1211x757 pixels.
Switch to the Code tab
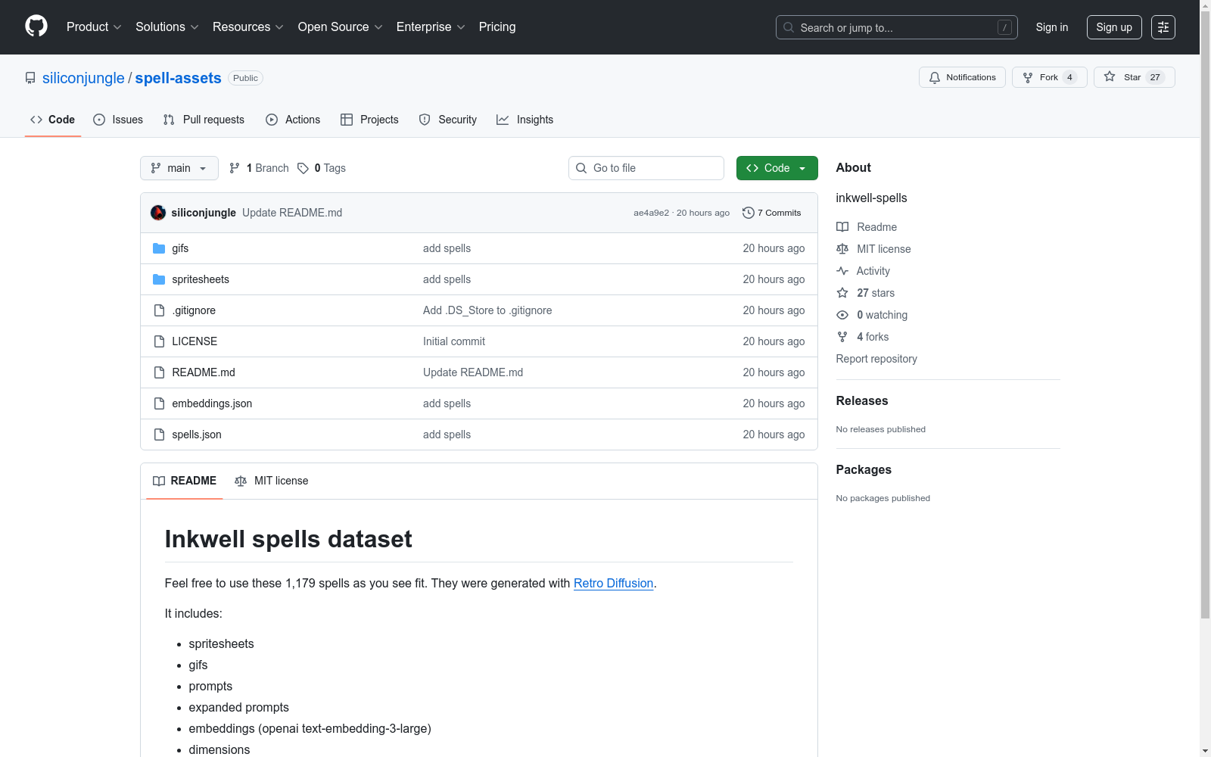pyautogui.click(x=53, y=120)
